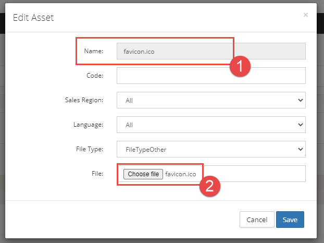Focus the empty Code text field
Screen dimensions: 324x243
210,76
